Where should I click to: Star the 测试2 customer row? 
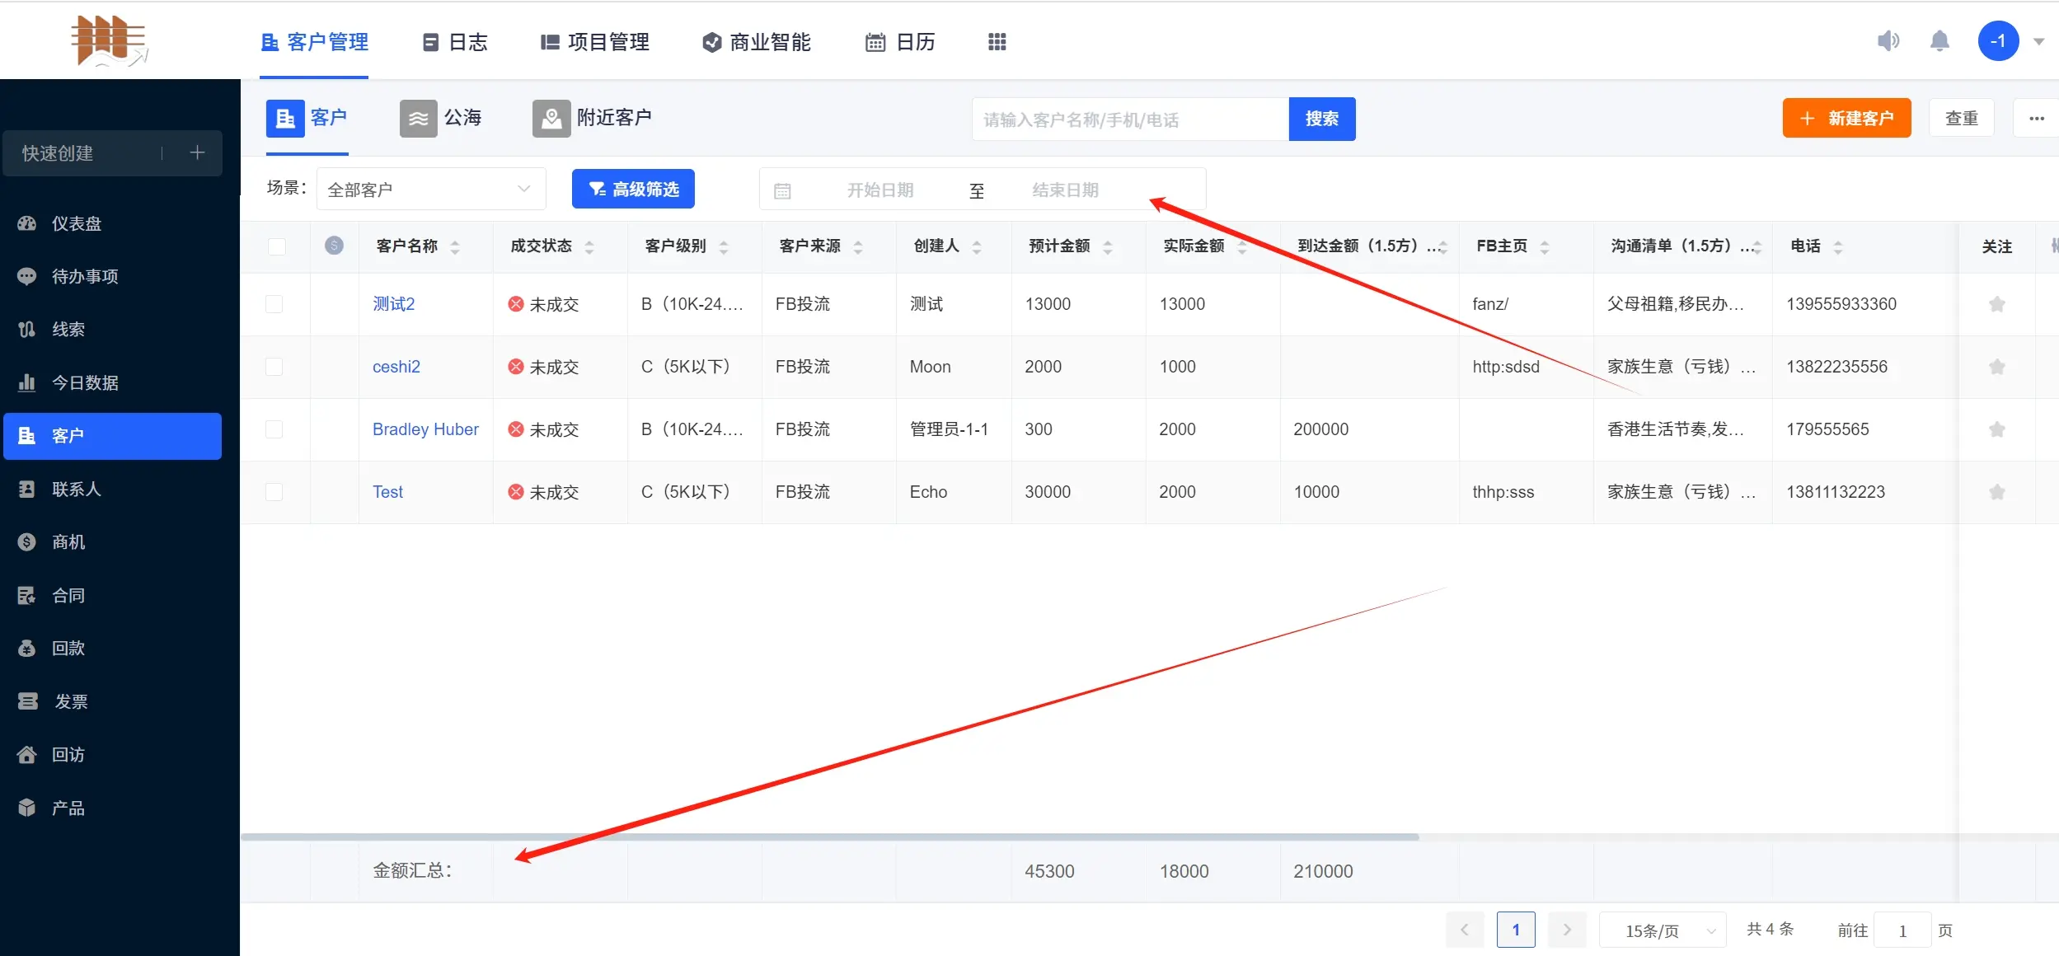(1996, 304)
